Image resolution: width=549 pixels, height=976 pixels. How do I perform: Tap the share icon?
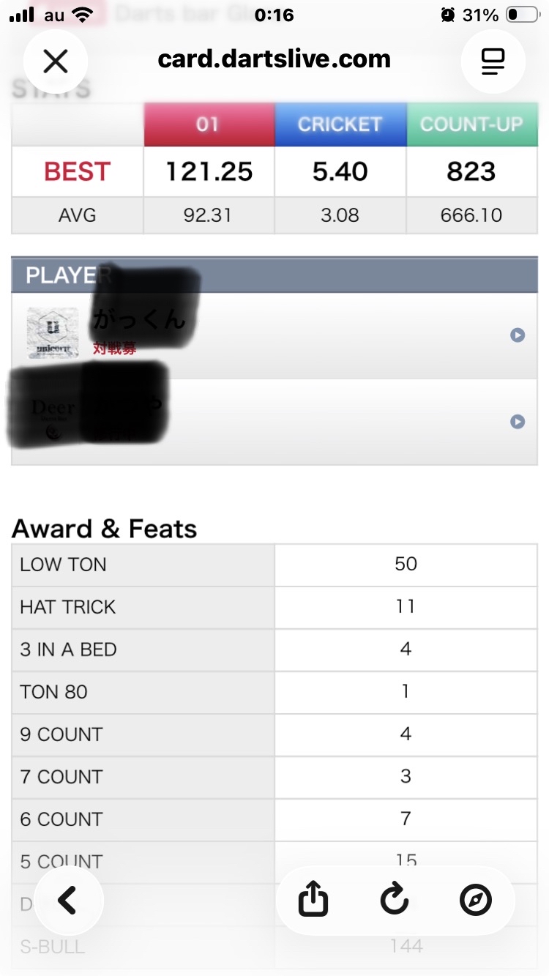click(313, 901)
